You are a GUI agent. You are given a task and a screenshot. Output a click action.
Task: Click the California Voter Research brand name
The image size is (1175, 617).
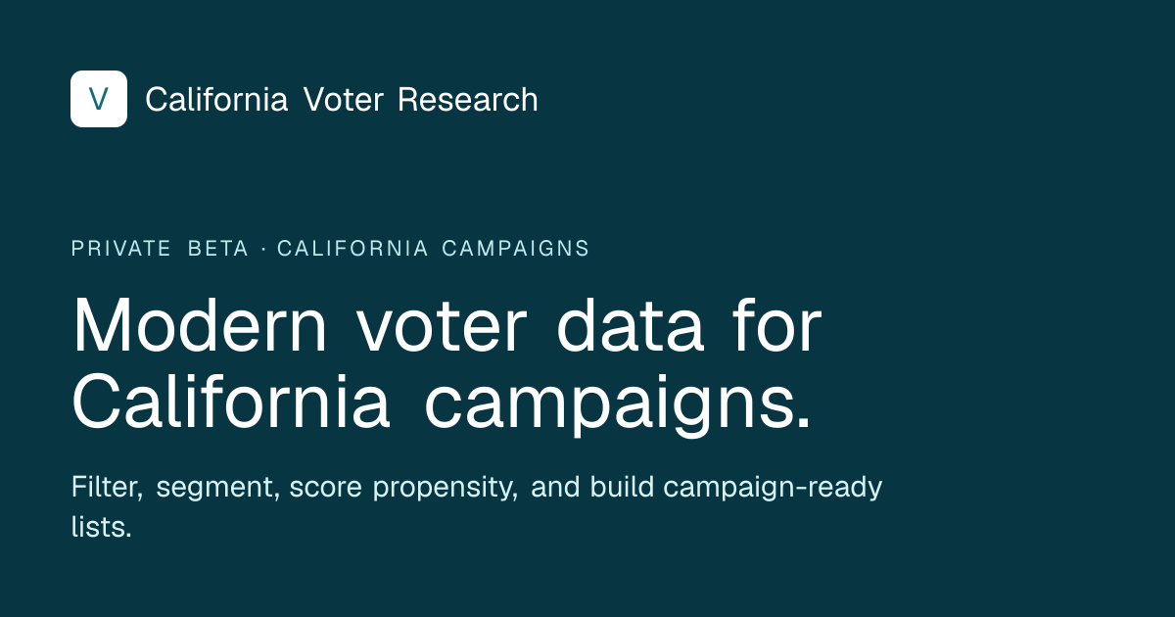(341, 99)
